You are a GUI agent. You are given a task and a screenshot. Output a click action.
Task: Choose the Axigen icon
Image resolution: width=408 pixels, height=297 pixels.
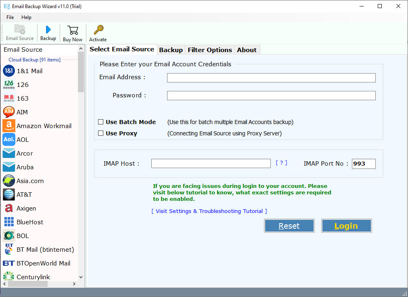9,209
